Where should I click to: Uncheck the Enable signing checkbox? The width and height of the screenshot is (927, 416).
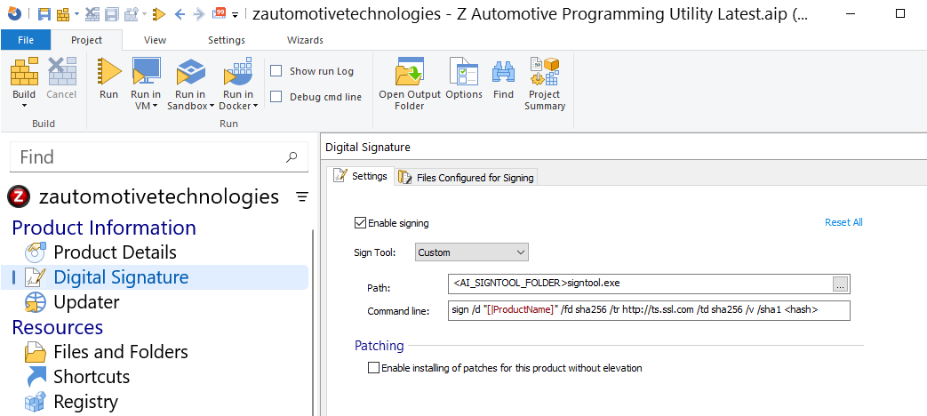point(360,223)
